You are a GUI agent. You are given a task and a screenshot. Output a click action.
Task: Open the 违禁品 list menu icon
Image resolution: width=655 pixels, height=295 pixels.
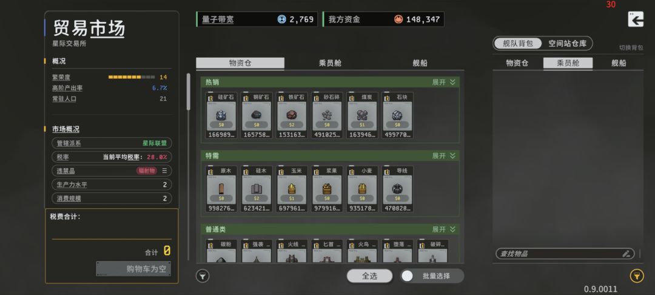164,171
